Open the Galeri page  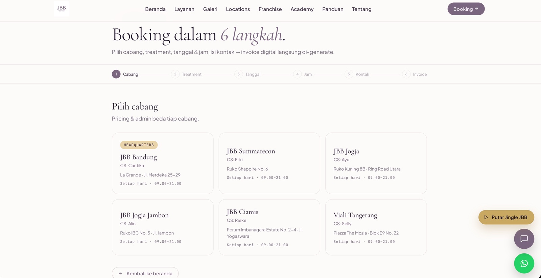pyautogui.click(x=210, y=9)
